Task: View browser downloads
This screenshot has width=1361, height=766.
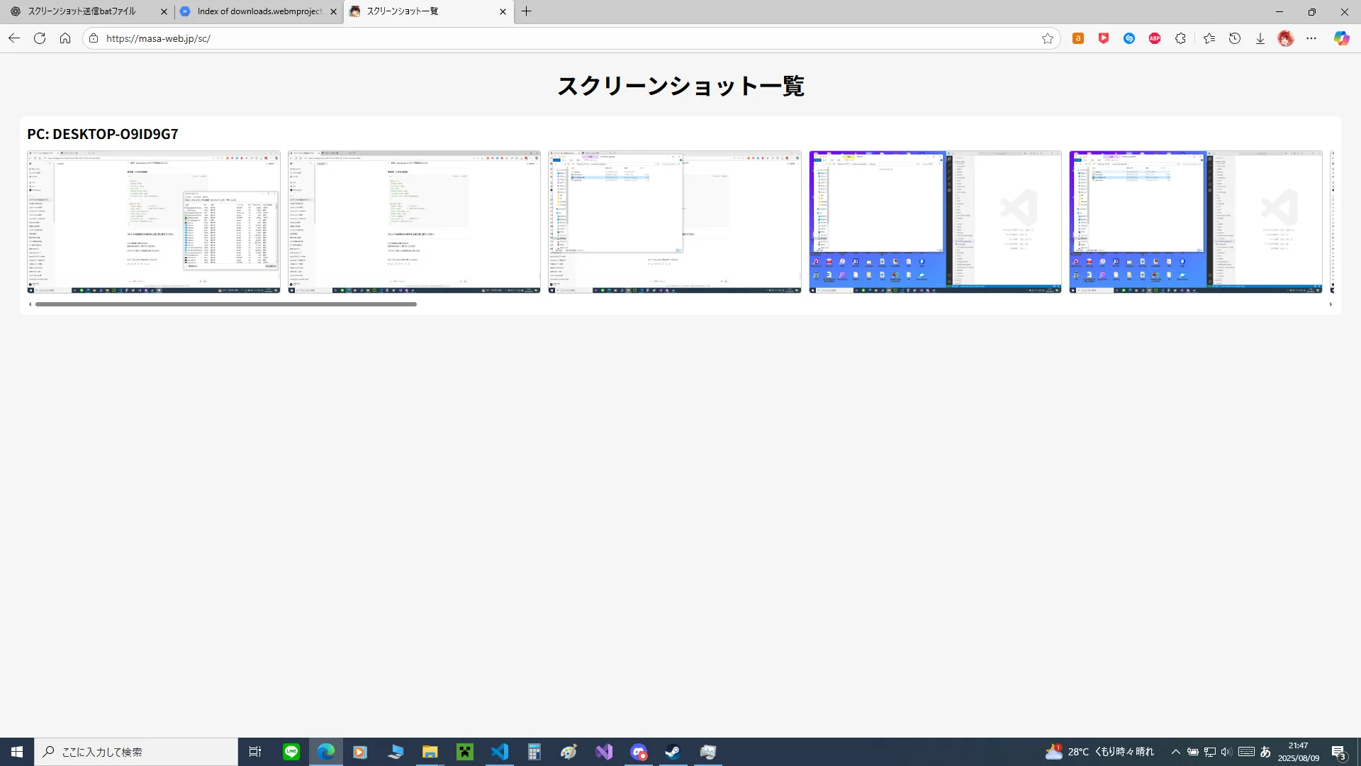Action: [x=1260, y=38]
